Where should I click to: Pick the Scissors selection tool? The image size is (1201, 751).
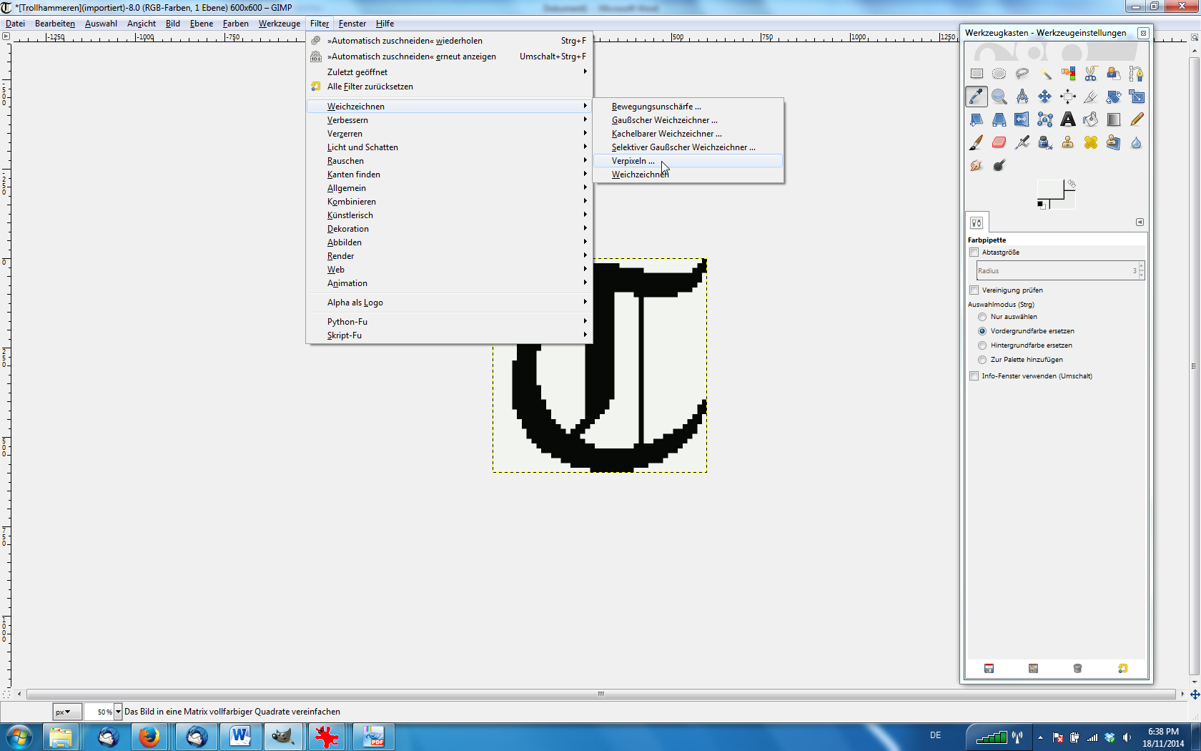click(x=1090, y=74)
